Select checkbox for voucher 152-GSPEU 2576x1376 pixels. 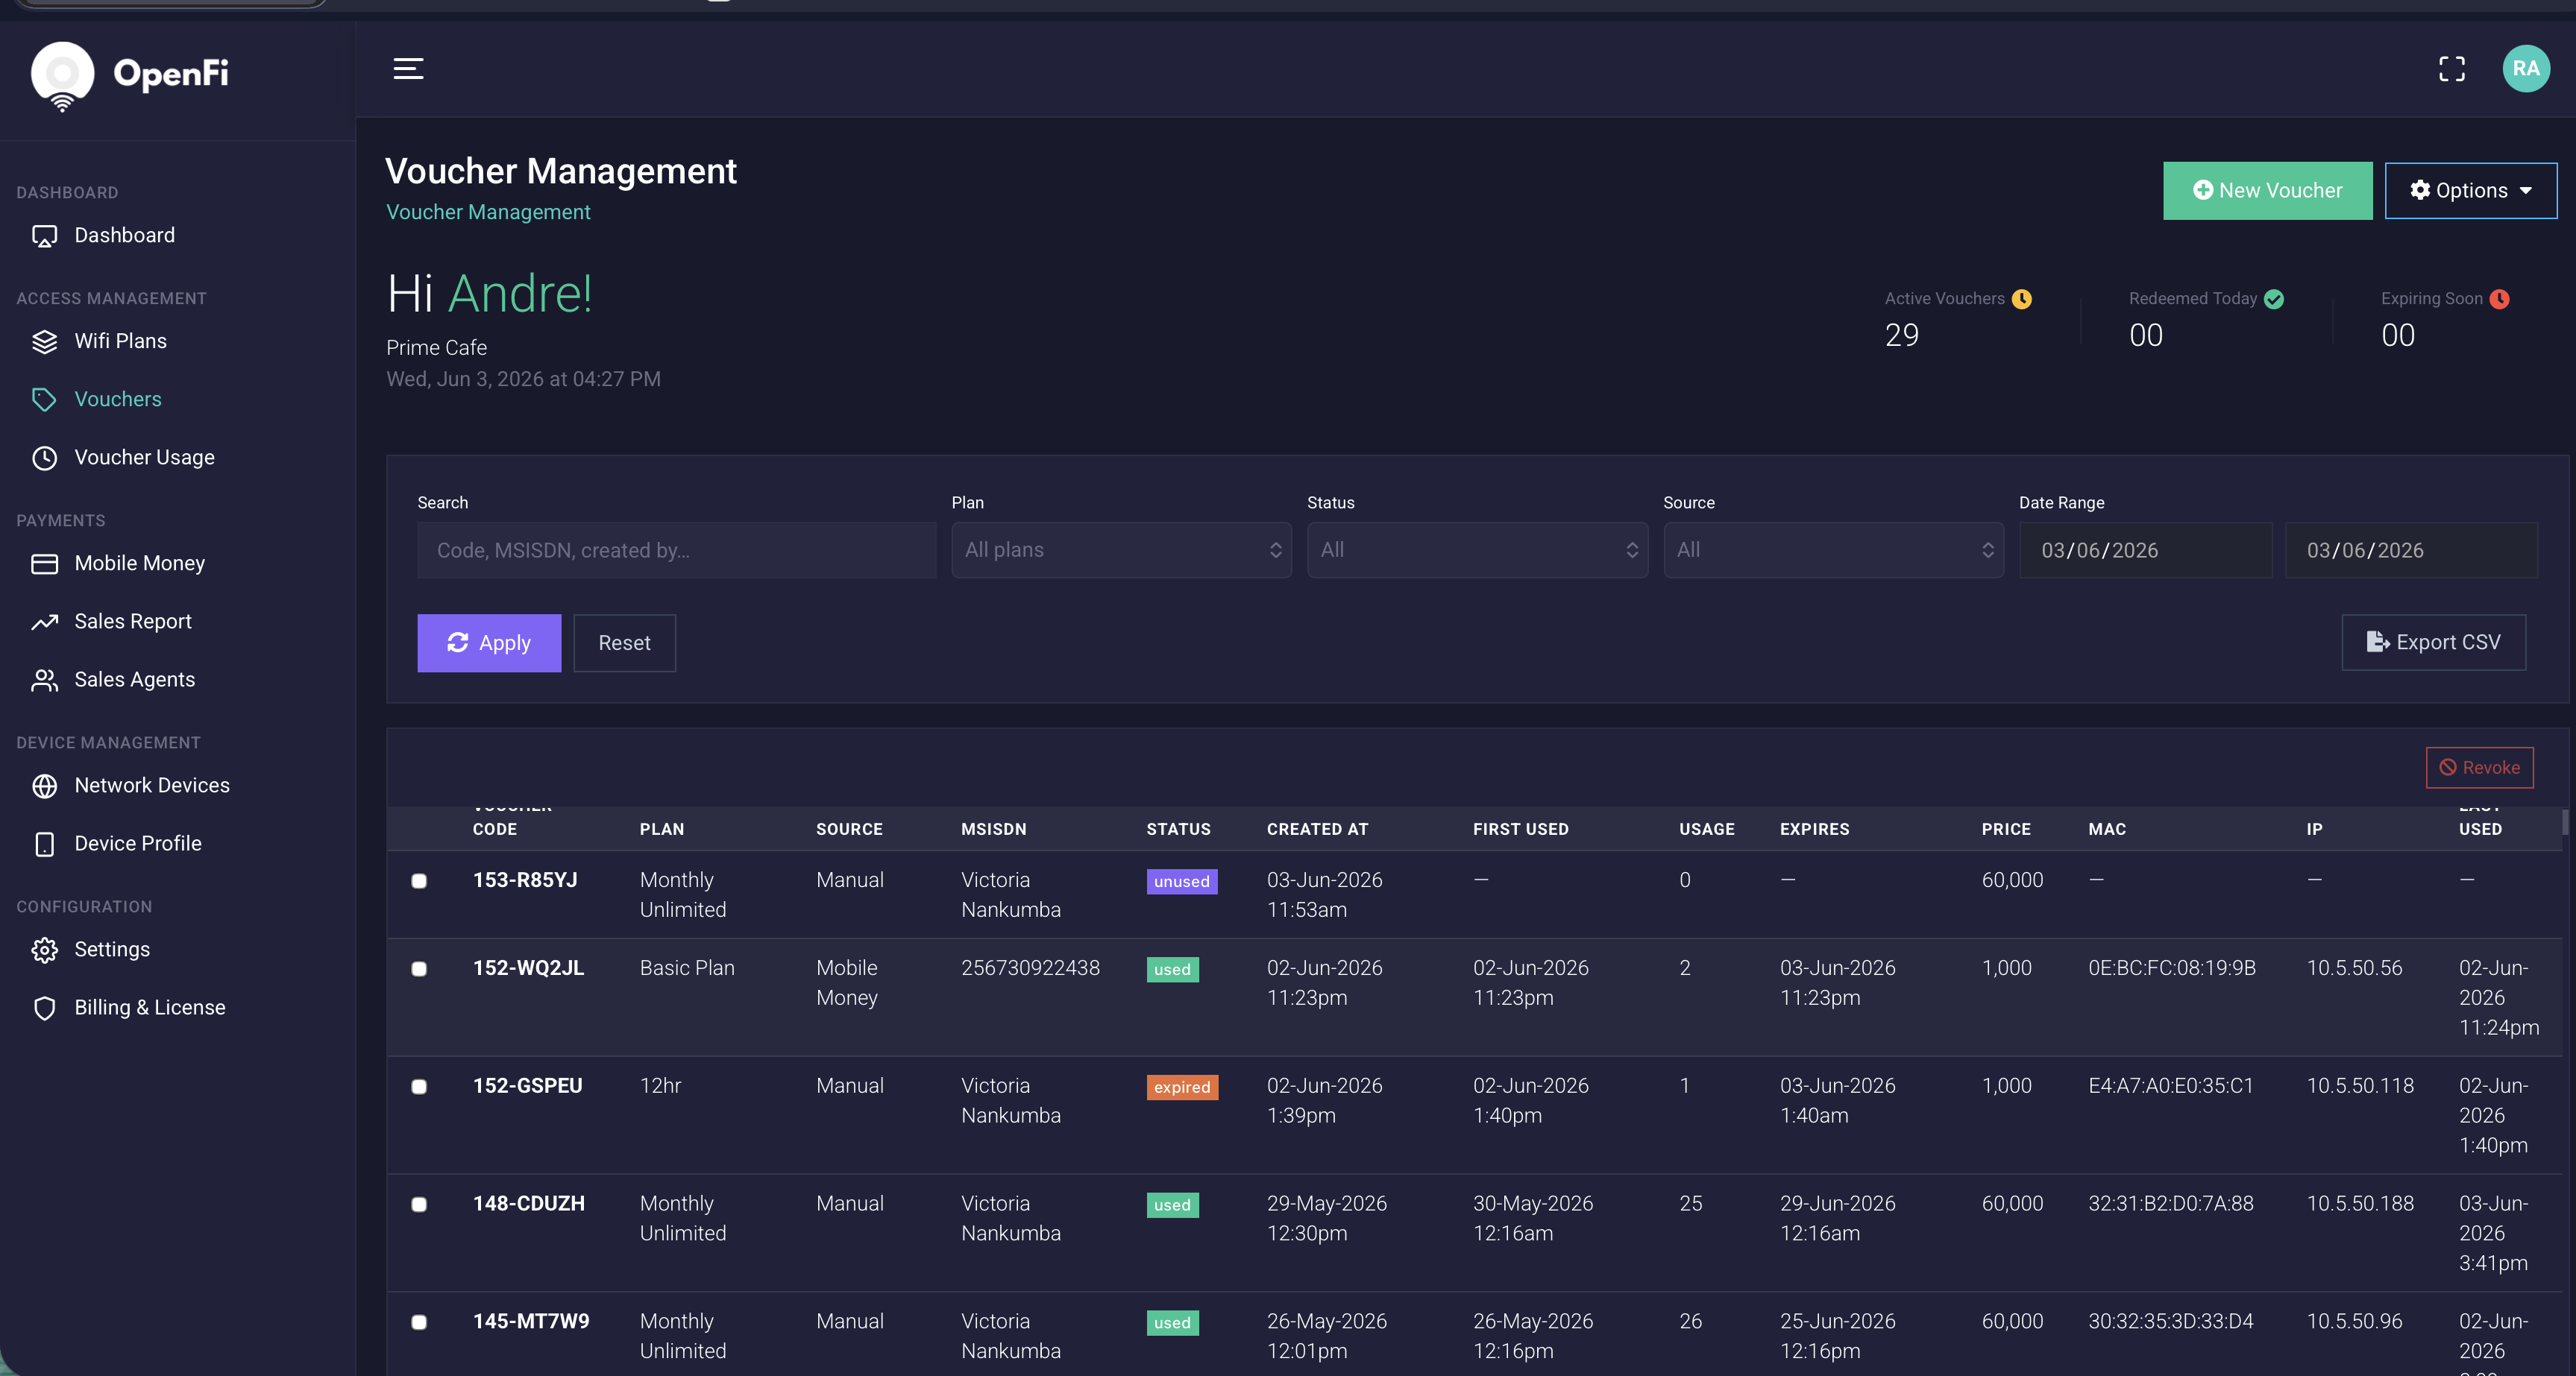[419, 1086]
